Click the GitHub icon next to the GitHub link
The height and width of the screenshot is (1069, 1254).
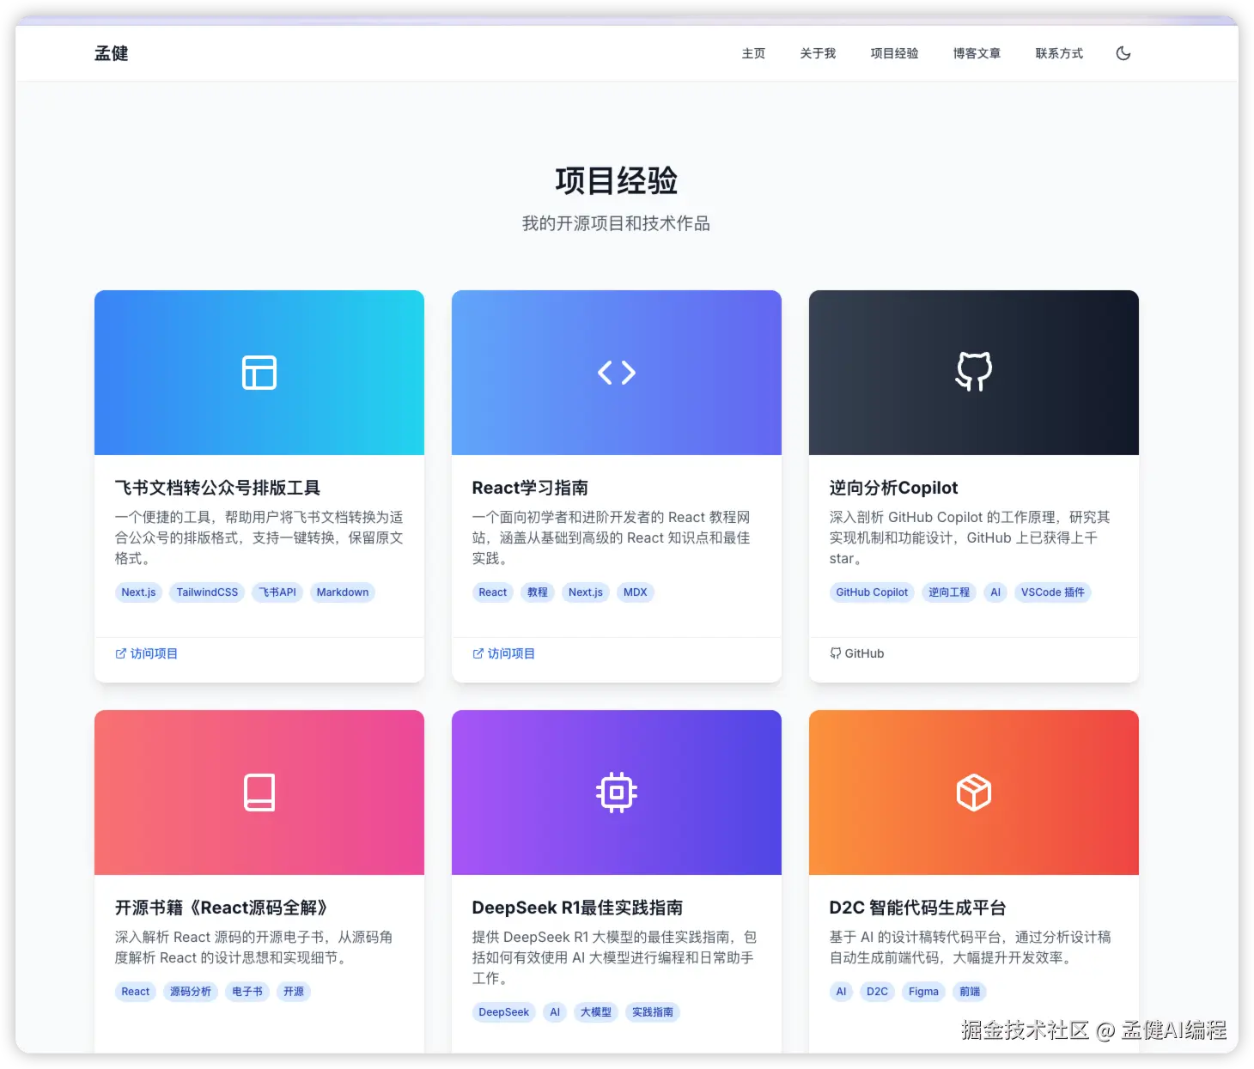coord(836,653)
